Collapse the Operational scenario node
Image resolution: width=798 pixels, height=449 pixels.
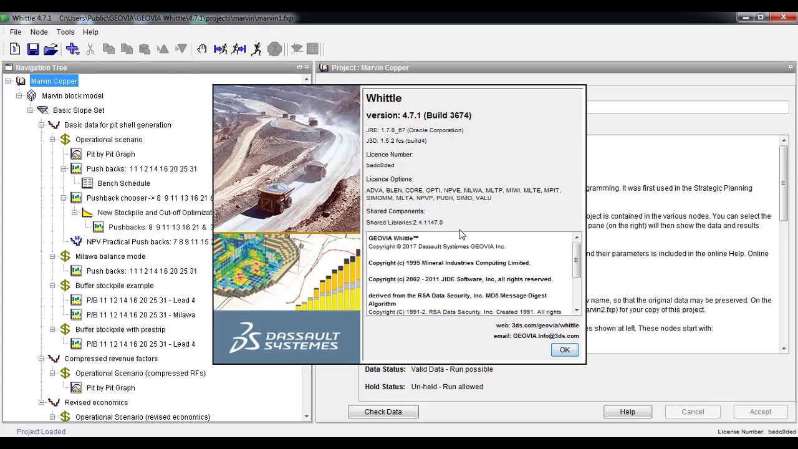(52, 140)
